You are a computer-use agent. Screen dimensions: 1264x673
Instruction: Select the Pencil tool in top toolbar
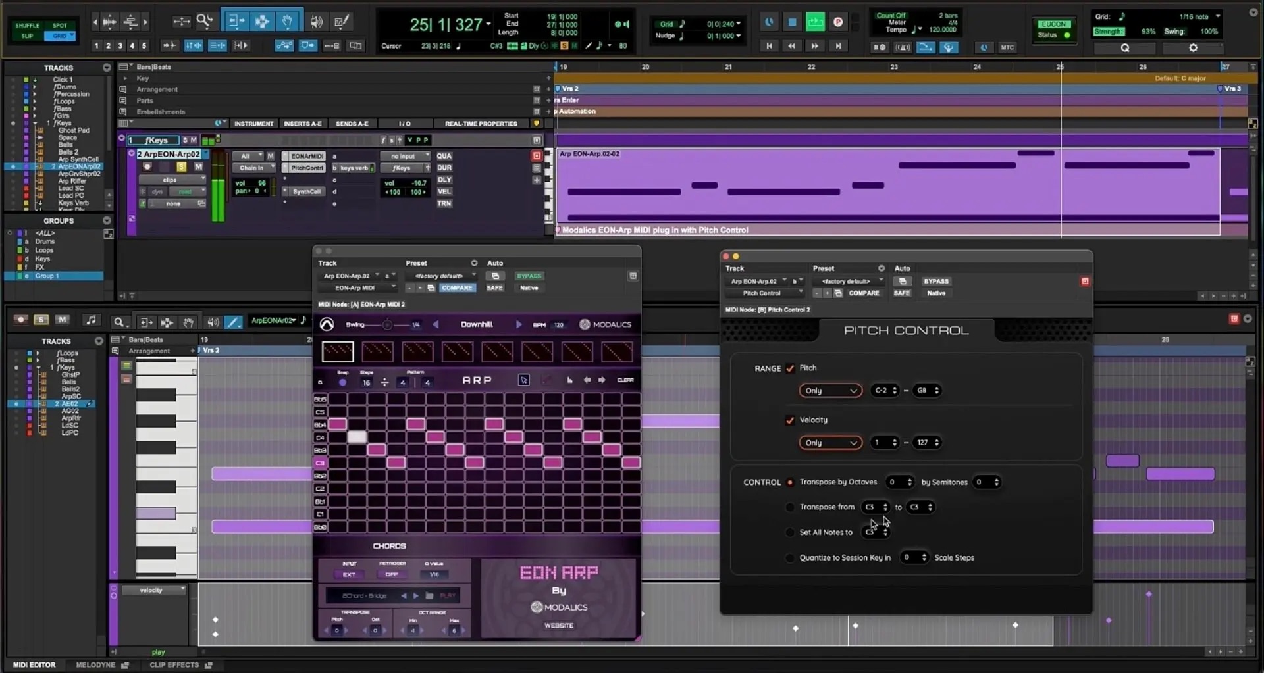click(341, 22)
